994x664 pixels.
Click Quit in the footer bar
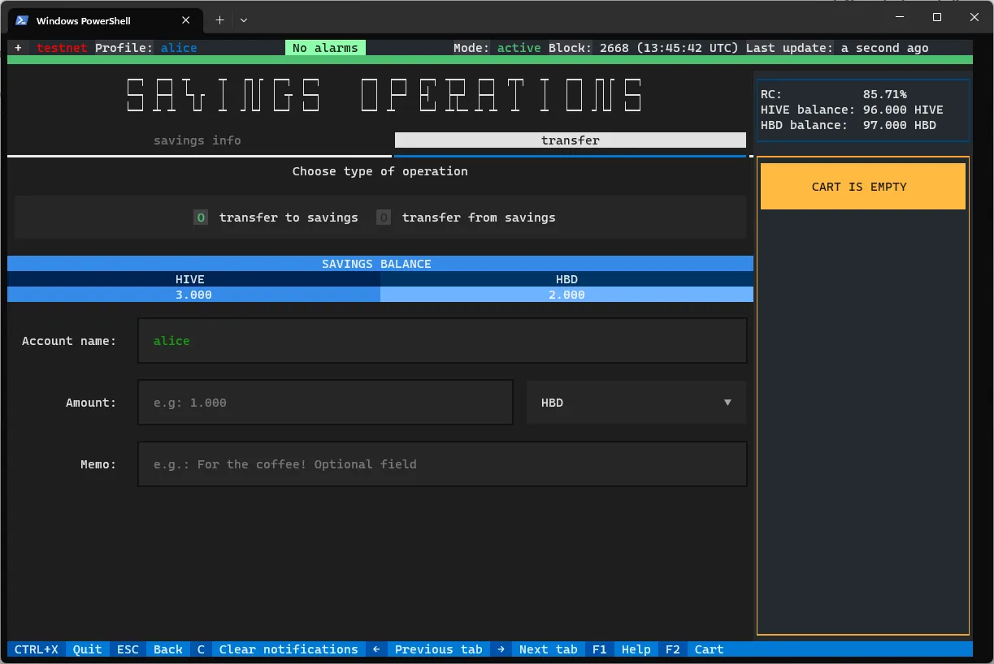(x=88, y=649)
